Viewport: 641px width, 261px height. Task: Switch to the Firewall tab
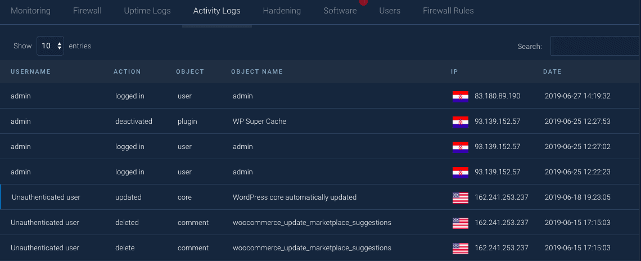87,11
